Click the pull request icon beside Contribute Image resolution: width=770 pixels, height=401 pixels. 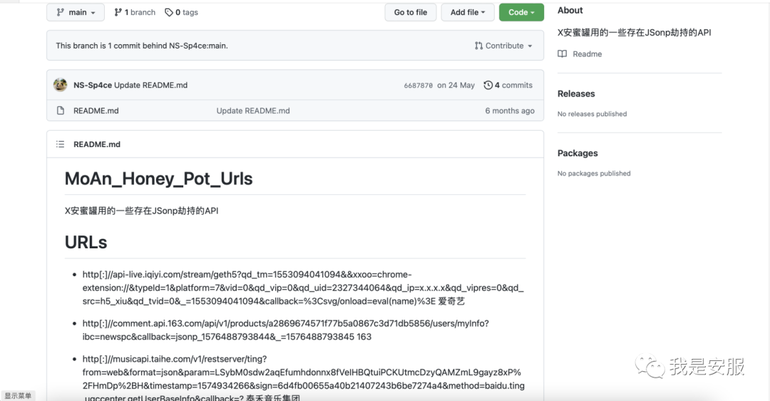[x=479, y=46]
